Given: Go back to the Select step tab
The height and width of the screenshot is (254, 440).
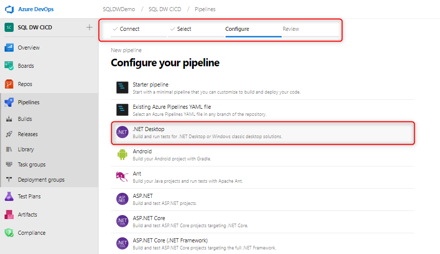Looking at the screenshot, I should [x=196, y=29].
